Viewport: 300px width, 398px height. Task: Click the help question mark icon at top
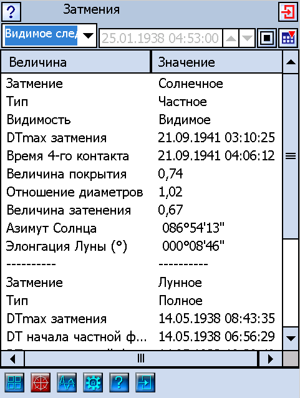point(11,11)
